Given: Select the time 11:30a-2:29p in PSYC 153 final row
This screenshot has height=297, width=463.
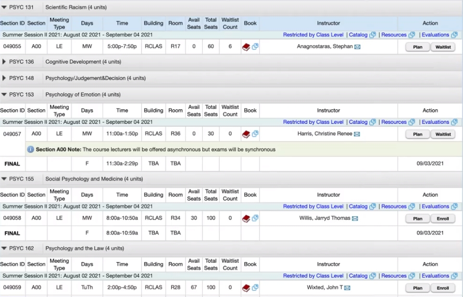Looking at the screenshot, I should coord(122,164).
